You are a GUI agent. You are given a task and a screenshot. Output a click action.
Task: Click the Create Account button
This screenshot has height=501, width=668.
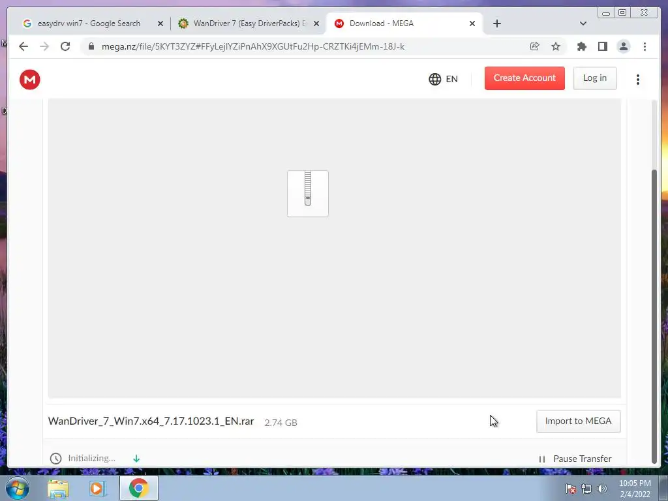(524, 78)
